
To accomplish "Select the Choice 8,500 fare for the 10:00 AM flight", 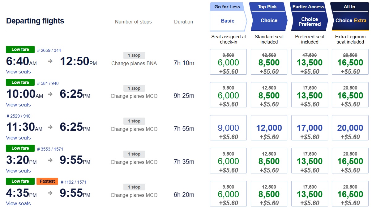I will point(269,94).
